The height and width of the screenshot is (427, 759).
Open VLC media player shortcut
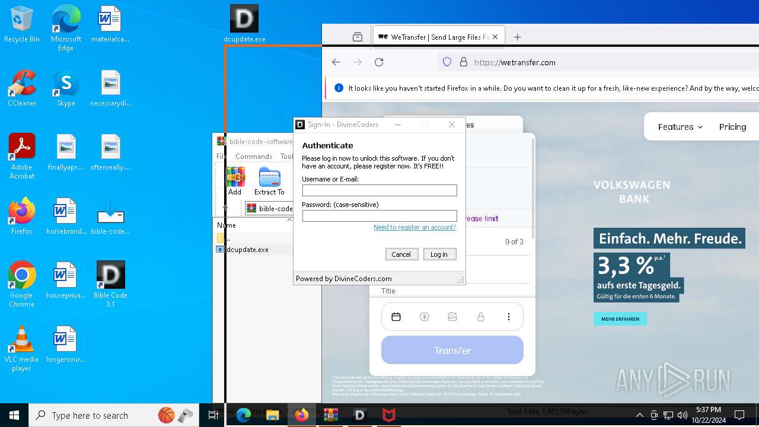(22, 349)
